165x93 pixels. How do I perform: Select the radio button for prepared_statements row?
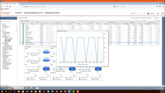20,44
